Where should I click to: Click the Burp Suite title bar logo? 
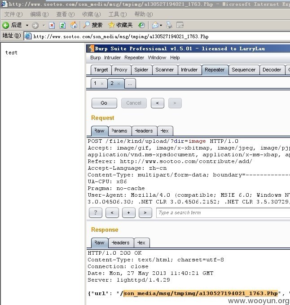91,49
